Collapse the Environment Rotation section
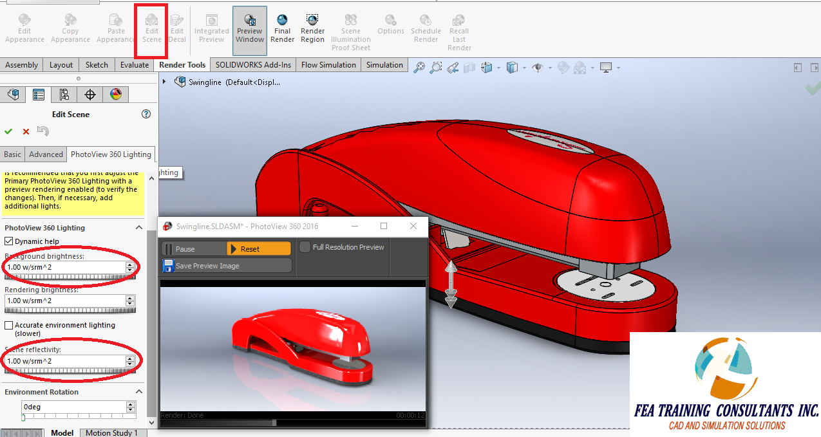This screenshot has width=821, height=437. (138, 391)
